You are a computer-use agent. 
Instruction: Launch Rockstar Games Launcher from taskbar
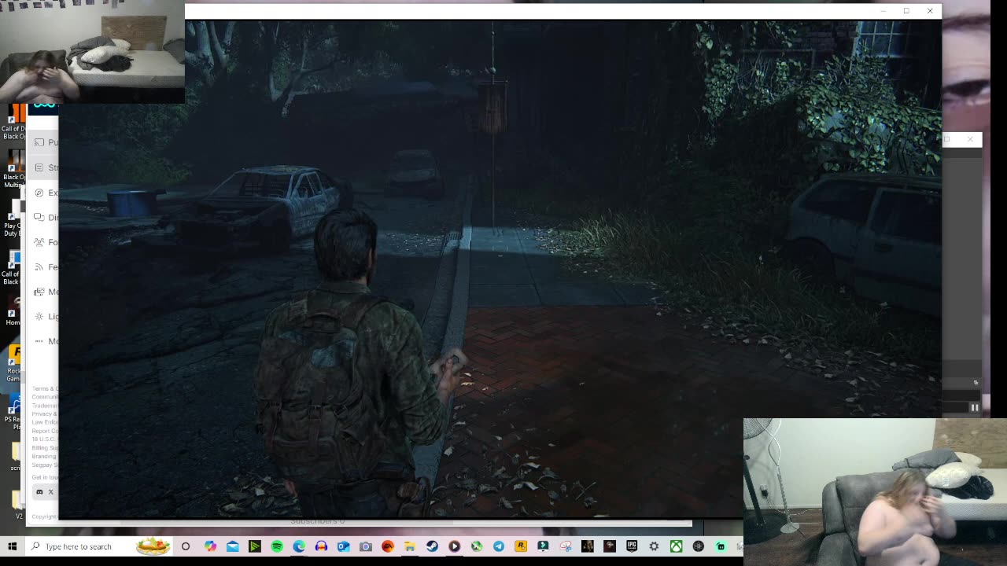521,546
